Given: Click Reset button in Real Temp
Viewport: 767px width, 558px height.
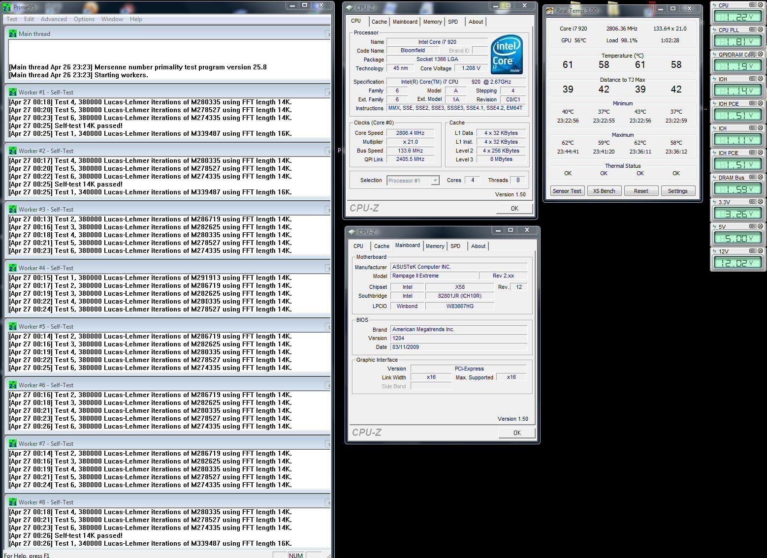Looking at the screenshot, I should pyautogui.click(x=641, y=191).
